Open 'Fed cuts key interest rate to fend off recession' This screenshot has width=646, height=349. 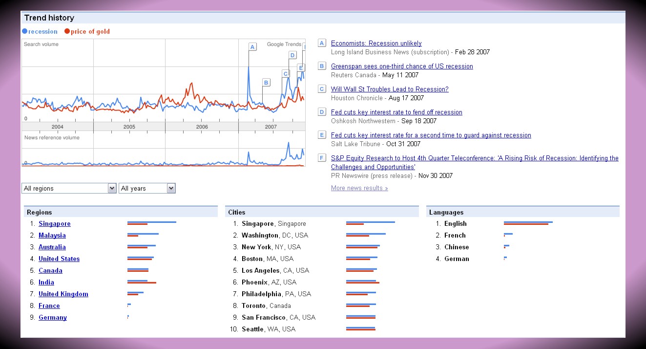(x=396, y=112)
